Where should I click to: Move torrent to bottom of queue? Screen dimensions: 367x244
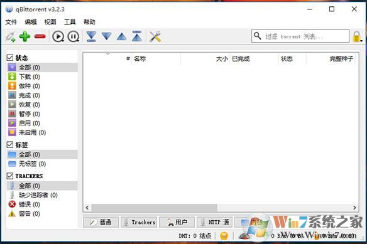[x=91, y=36]
